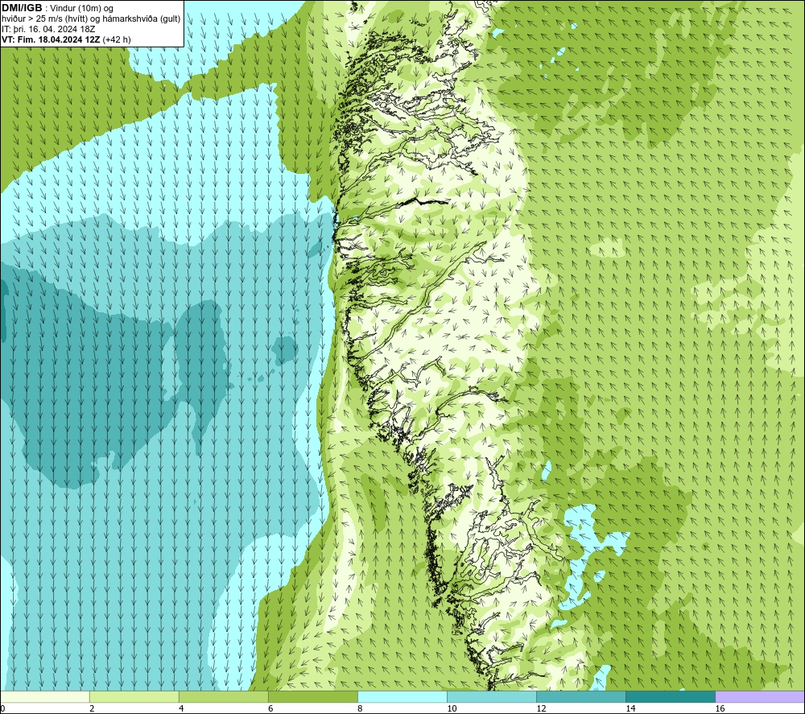The width and height of the screenshot is (805, 714).
Task: Click the 10–12 m/s light teal legend swatch
Action: [492, 697]
